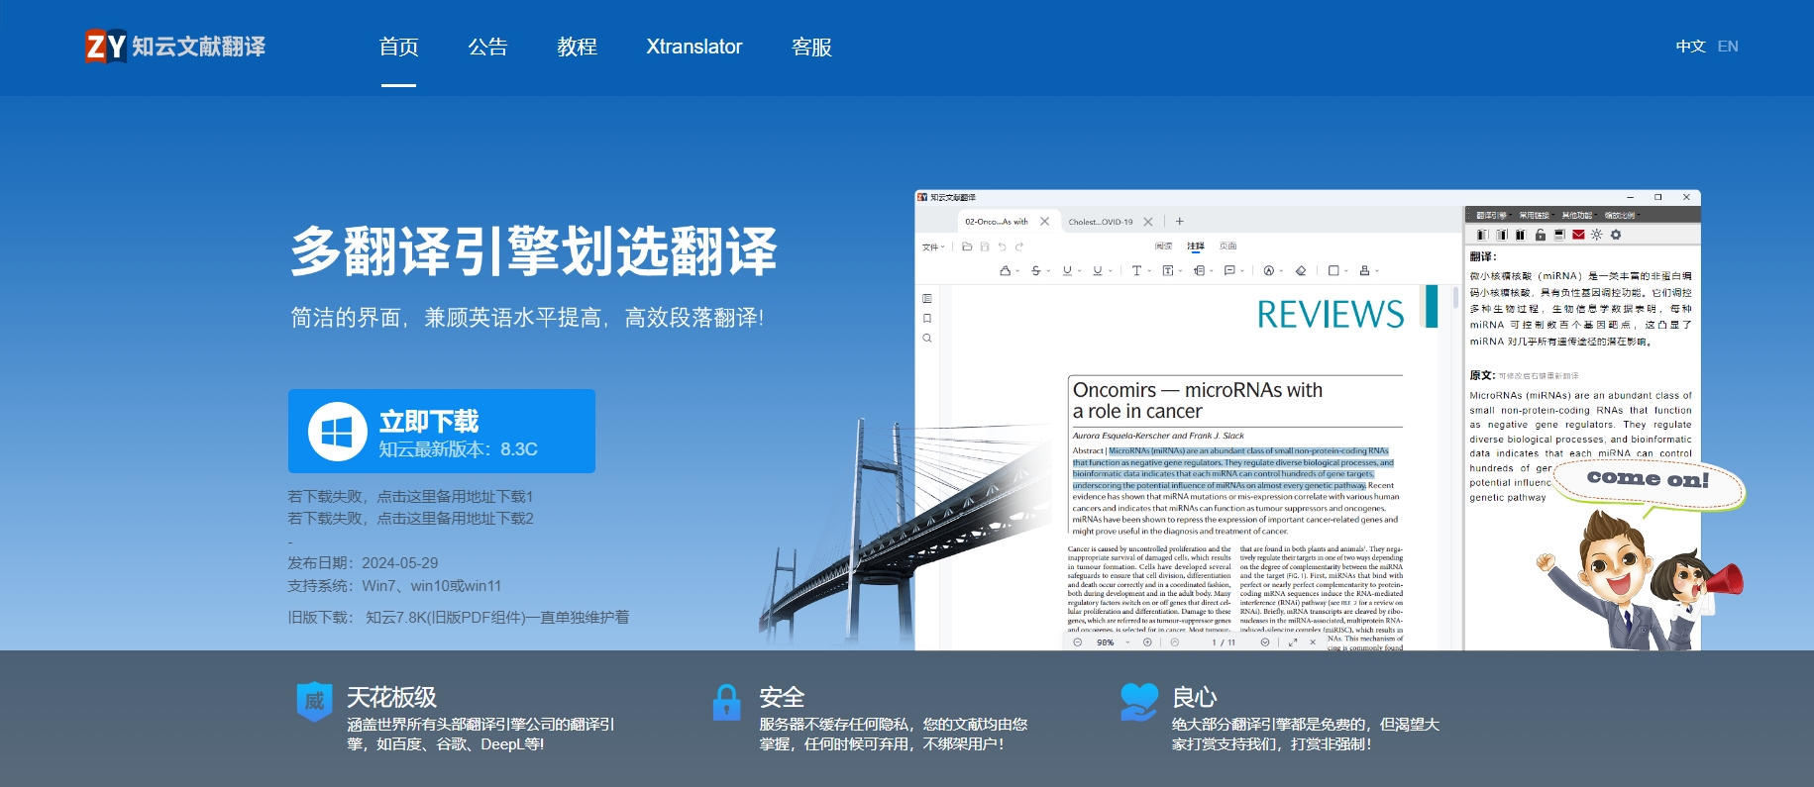This screenshot has height=787, width=1814.
Task: Click the layout icon left of the red envelope
Action: click(1559, 235)
